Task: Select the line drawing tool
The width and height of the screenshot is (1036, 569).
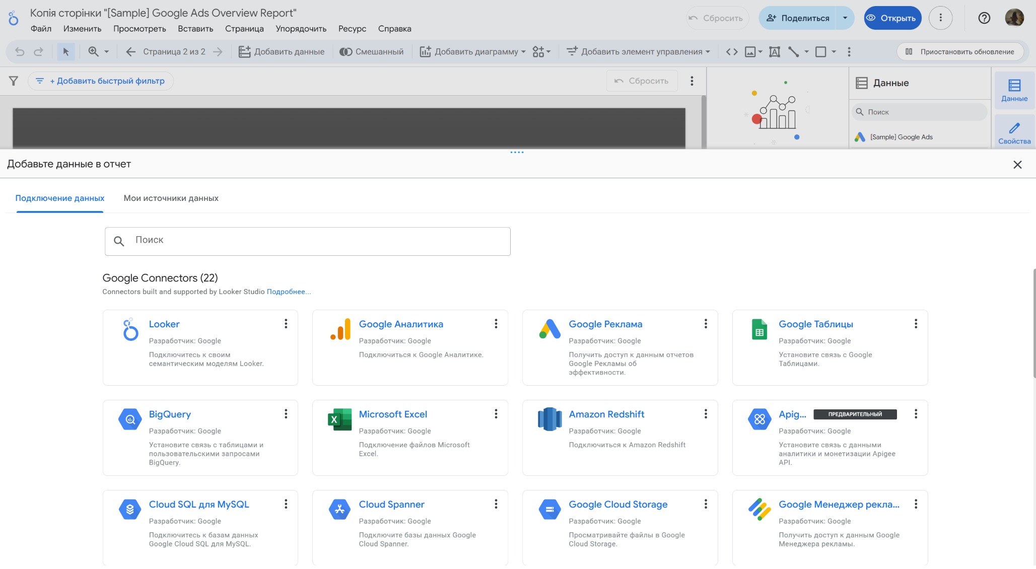Action: 794,51
